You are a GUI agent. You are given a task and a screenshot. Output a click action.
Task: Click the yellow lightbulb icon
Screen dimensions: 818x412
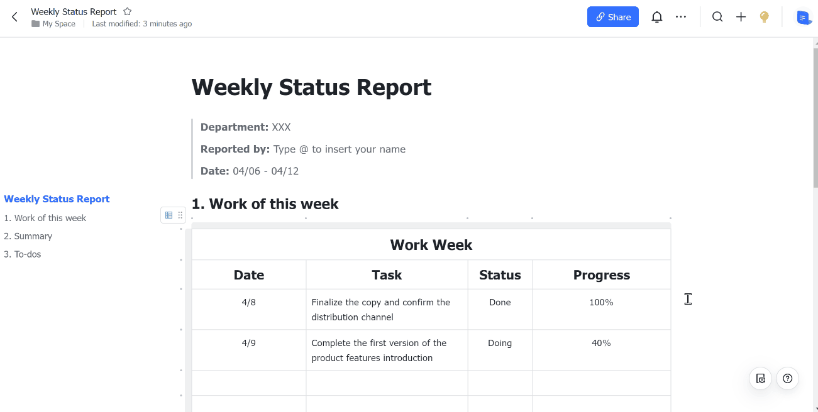(765, 17)
